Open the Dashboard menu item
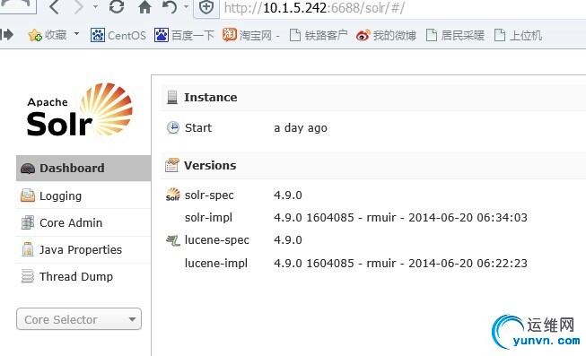 [83, 168]
